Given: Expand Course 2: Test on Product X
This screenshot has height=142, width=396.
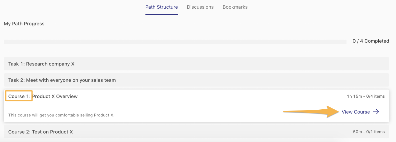Looking at the screenshot, I should click(x=40, y=132).
